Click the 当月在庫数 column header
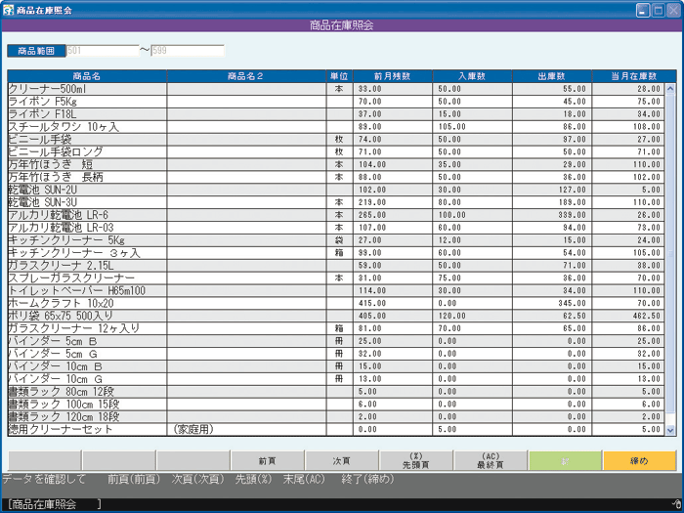This screenshot has height=513, width=684. (633, 75)
